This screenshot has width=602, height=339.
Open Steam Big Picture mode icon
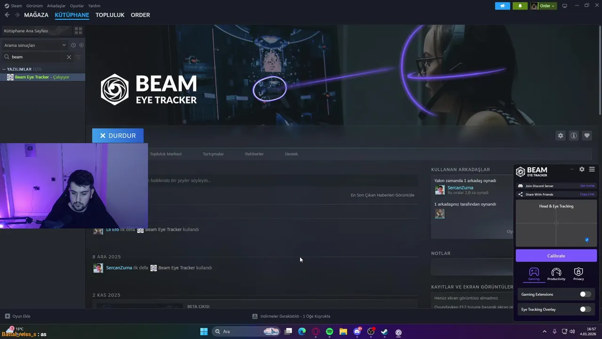click(x=565, y=6)
